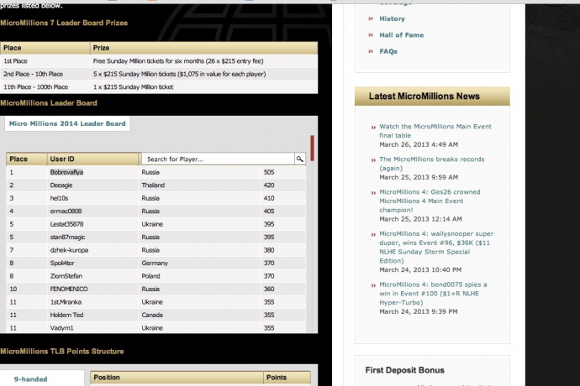Select the dzhek-kuropa user row
580x386 pixels.
(156, 250)
